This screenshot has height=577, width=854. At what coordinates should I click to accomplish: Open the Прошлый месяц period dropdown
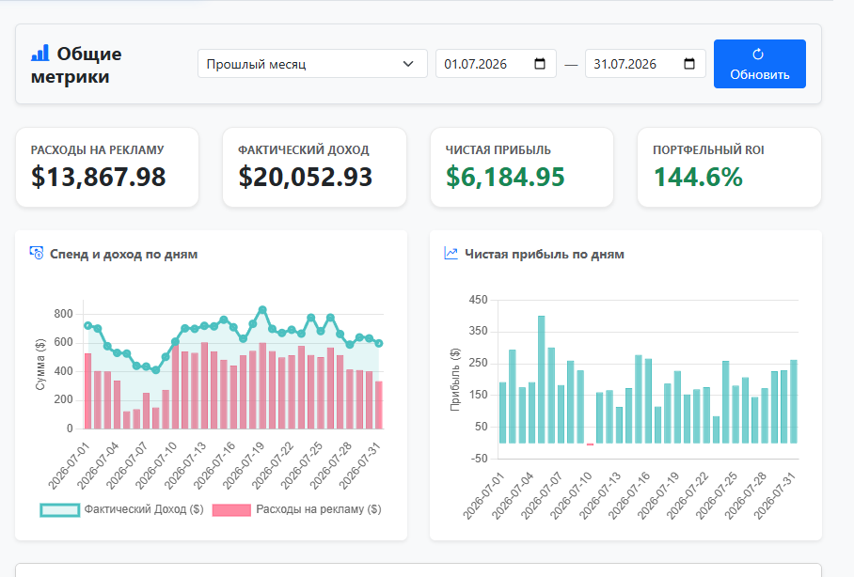[x=312, y=64]
